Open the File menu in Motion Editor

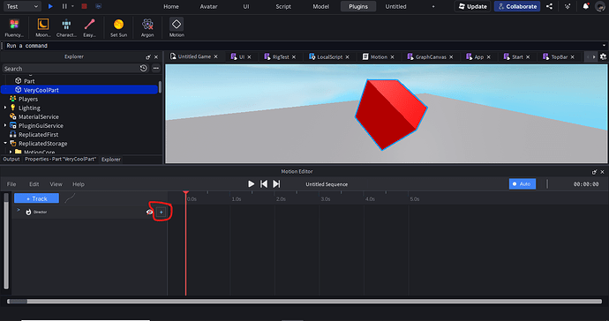pyautogui.click(x=11, y=184)
